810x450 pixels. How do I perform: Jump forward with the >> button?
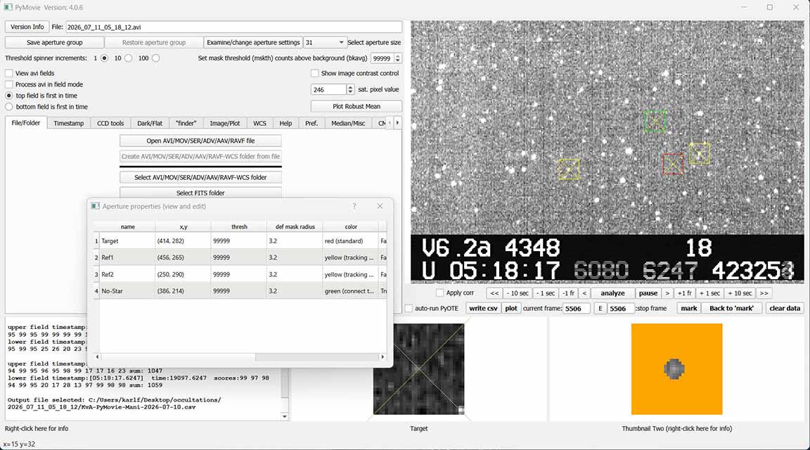click(764, 293)
